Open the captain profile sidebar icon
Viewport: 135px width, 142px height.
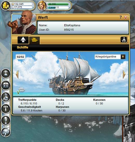(6, 73)
